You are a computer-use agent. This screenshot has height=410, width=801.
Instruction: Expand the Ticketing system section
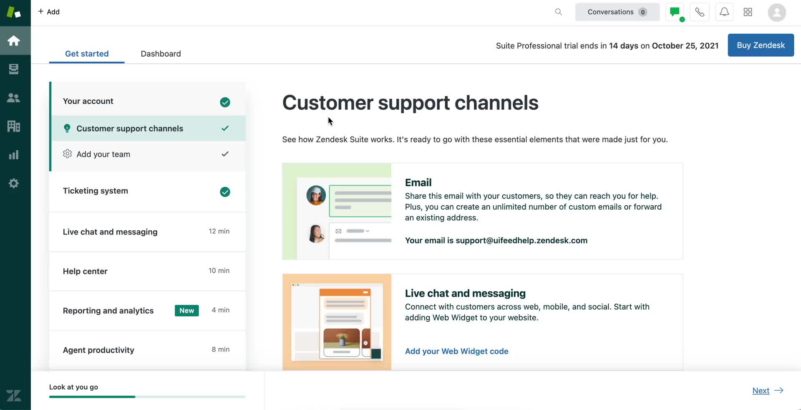148,191
